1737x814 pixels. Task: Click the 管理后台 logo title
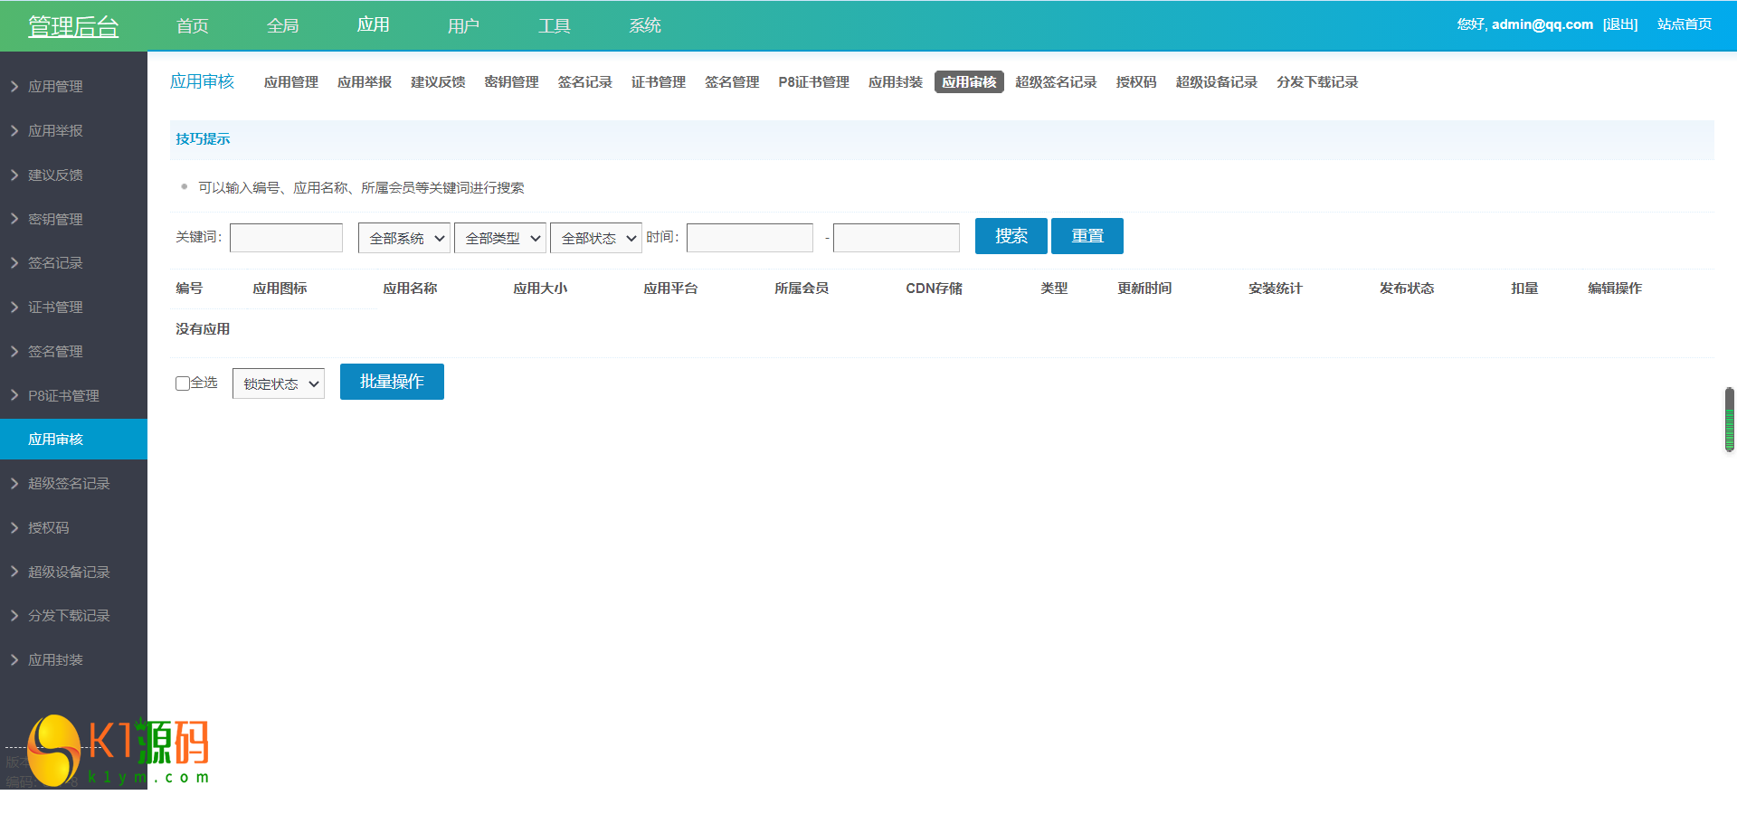point(73,27)
